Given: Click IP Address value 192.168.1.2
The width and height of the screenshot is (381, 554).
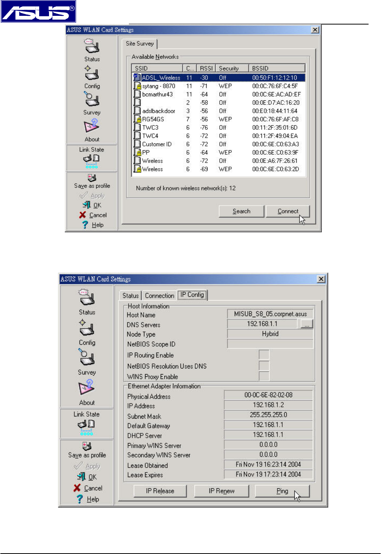Looking at the screenshot, I should [268, 405].
